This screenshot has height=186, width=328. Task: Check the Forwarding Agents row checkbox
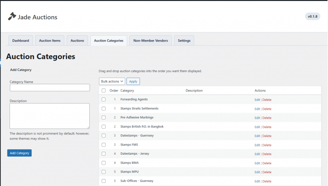(103, 100)
